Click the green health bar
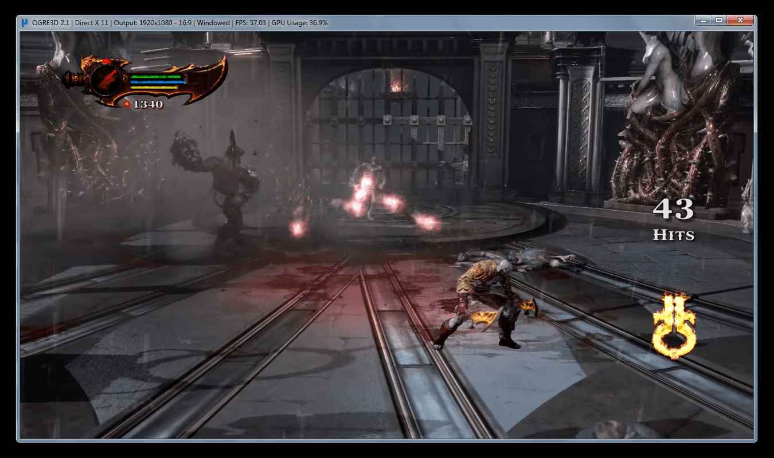 coord(156,76)
